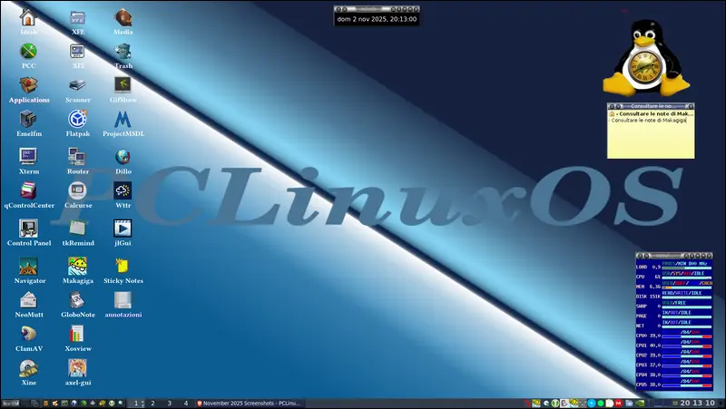Open Xosview monitor icon
This screenshot has height=409, width=726.
77,334
